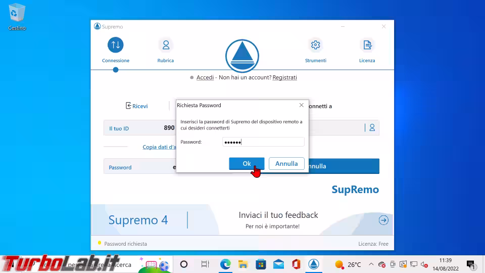Click the Registrati link

coord(284,77)
